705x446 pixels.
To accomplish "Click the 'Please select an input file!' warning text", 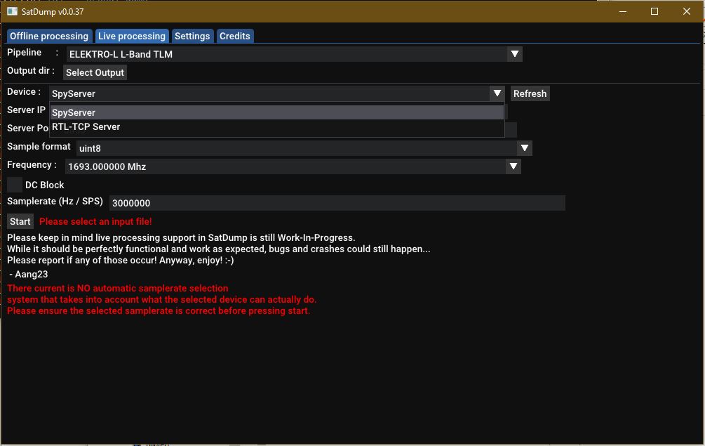I will coord(96,221).
